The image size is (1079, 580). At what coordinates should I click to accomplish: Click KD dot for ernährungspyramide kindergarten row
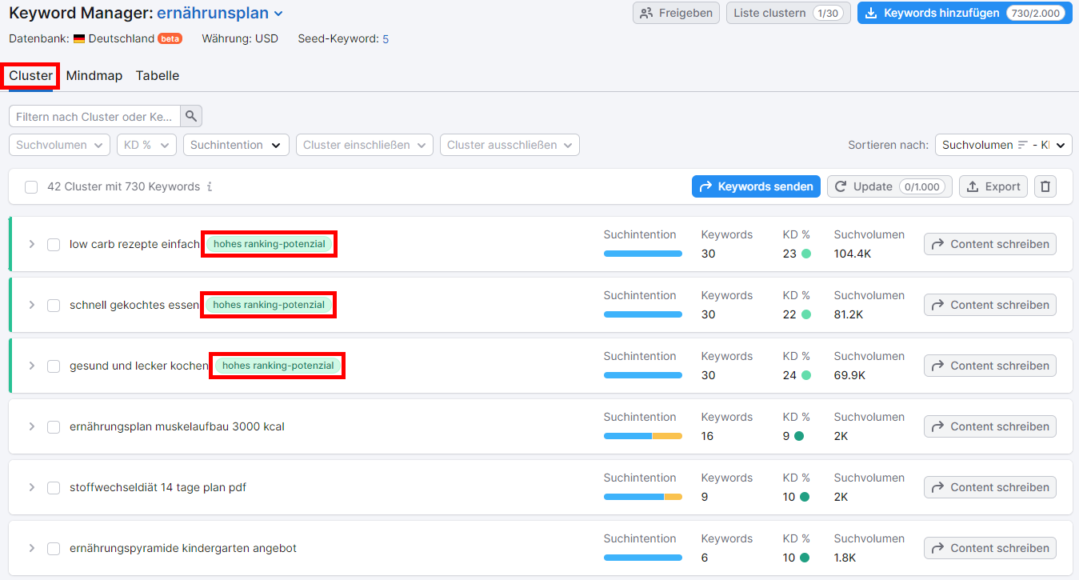[x=805, y=558]
